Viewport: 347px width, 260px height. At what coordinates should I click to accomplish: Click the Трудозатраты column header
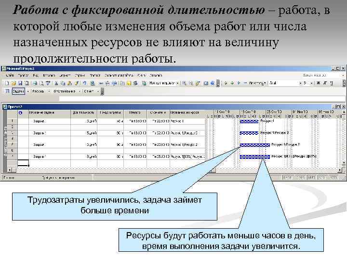tap(110, 113)
